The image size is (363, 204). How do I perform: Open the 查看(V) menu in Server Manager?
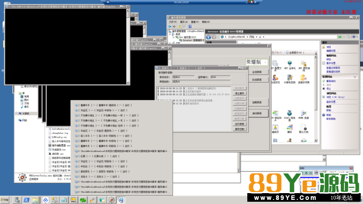pyautogui.click(x=195, y=22)
